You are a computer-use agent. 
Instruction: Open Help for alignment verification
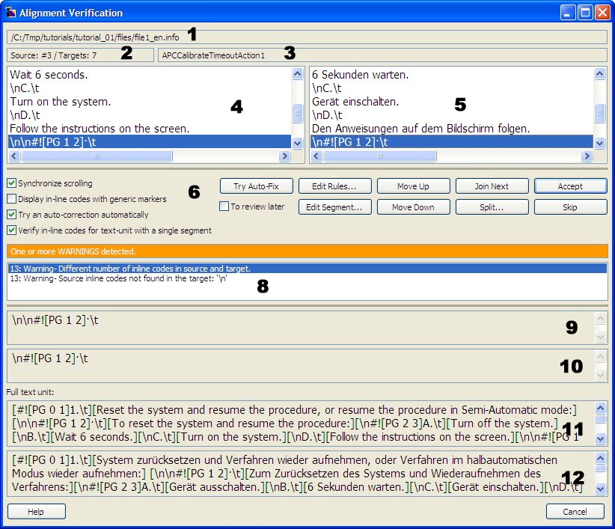click(36, 512)
